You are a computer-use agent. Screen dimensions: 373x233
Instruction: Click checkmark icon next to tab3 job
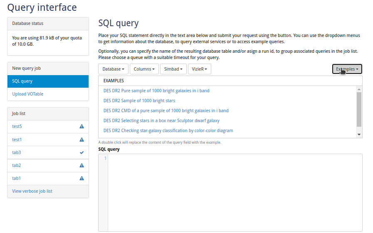[82, 152]
